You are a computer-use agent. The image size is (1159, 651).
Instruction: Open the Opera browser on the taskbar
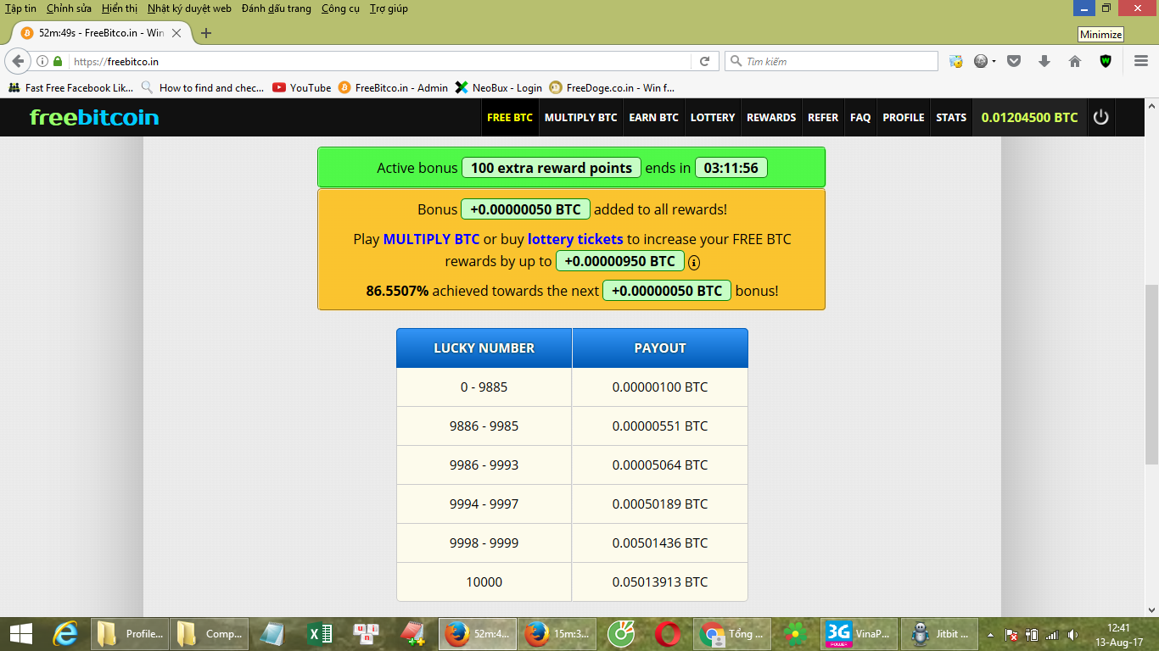(668, 633)
